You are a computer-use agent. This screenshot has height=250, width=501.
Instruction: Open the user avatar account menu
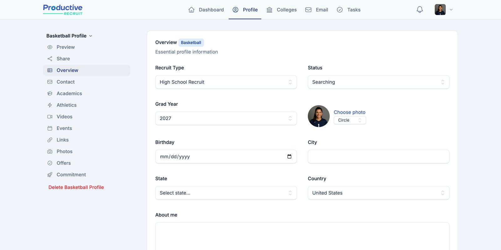click(x=443, y=10)
